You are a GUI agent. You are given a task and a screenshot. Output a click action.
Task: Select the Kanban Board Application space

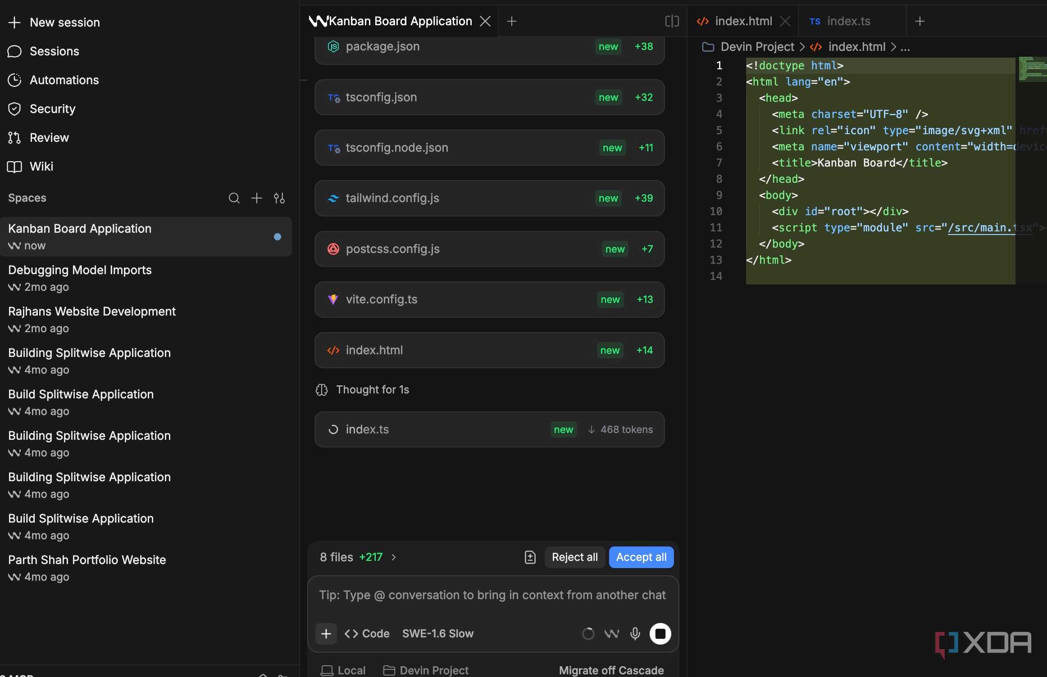click(x=146, y=237)
